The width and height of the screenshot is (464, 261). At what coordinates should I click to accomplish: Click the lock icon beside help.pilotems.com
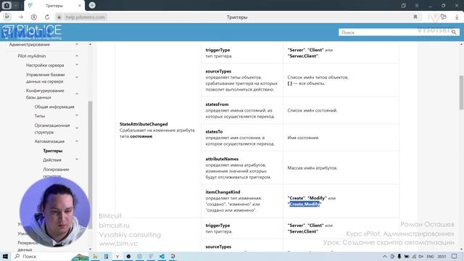(x=59, y=17)
